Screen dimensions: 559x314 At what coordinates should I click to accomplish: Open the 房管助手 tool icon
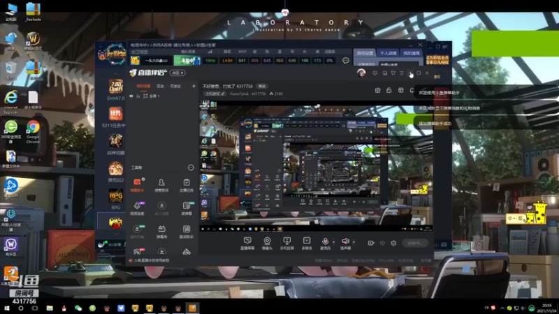pos(161,185)
